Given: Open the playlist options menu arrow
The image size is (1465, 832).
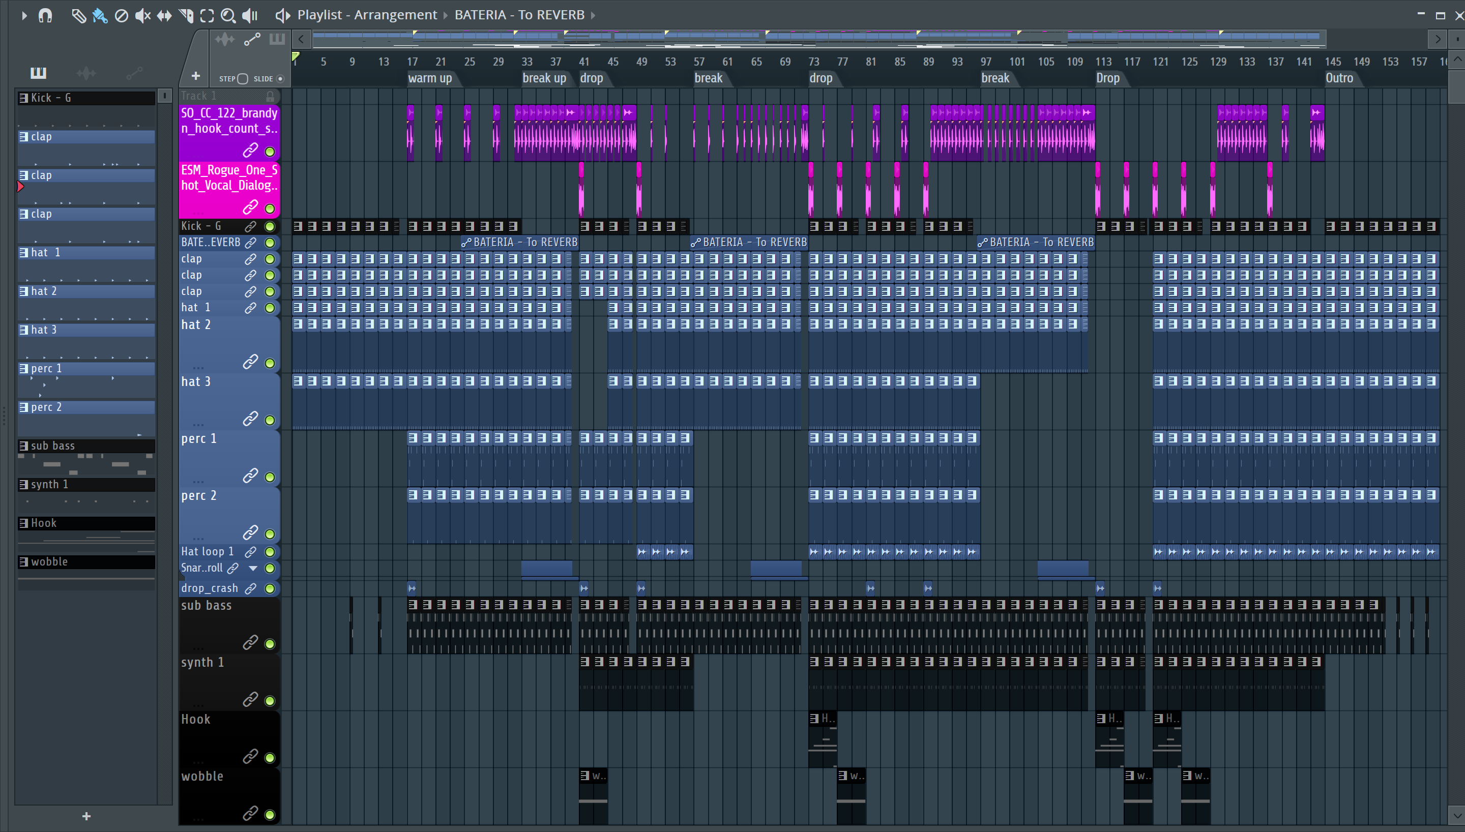Looking at the screenshot, I should (x=24, y=15).
